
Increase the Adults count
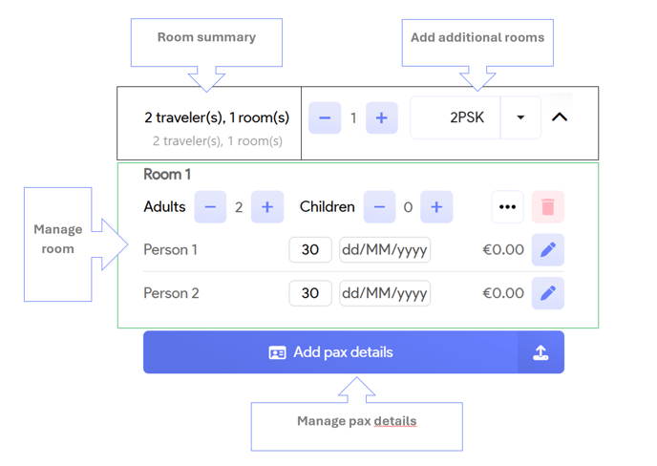click(x=267, y=207)
